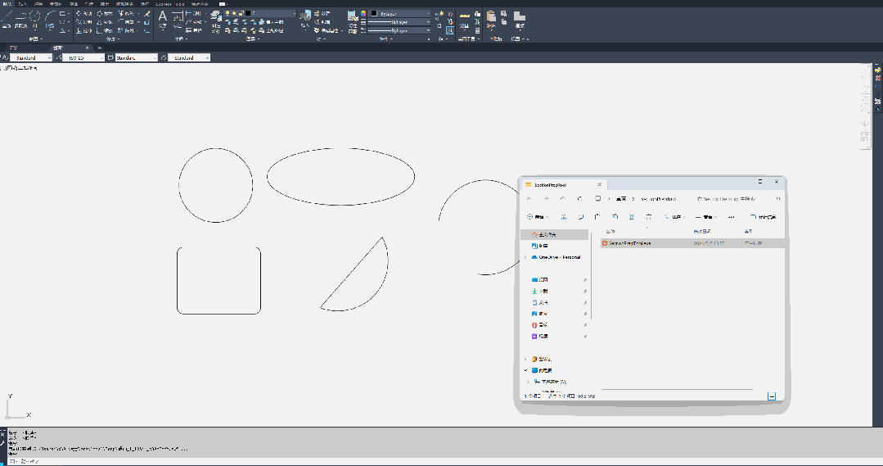The height and width of the screenshot is (466, 883).
Task: Select the Move tool in Modify panel
Action: pyautogui.click(x=84, y=14)
